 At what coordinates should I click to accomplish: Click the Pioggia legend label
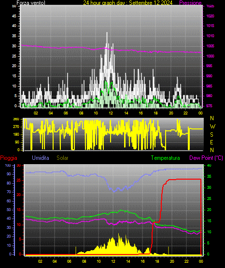[x=9, y=158]
